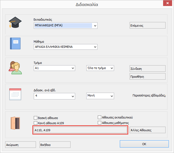Viewport: 174px width, 153px height.
Task: Open the Τμήμα A1 class dropdown
Action: point(73,68)
